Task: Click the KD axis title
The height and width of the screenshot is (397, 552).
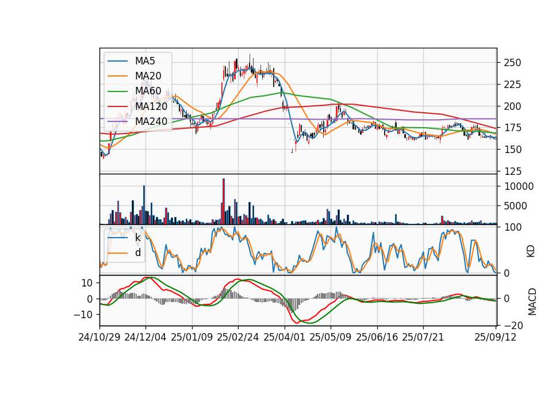Action: [x=531, y=251]
